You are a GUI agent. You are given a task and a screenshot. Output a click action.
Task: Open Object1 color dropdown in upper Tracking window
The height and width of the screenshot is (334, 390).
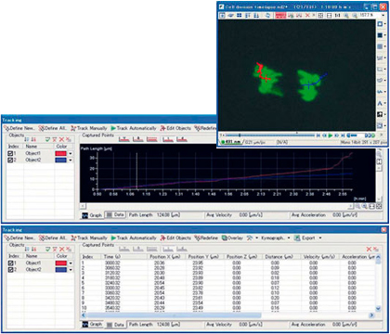click(x=71, y=153)
